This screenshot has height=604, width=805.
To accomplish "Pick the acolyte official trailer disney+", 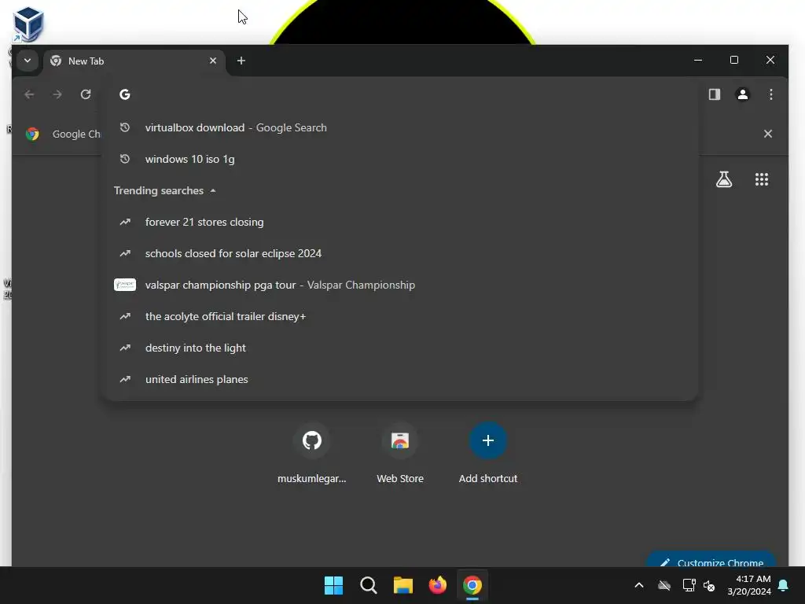I will coord(400,316).
